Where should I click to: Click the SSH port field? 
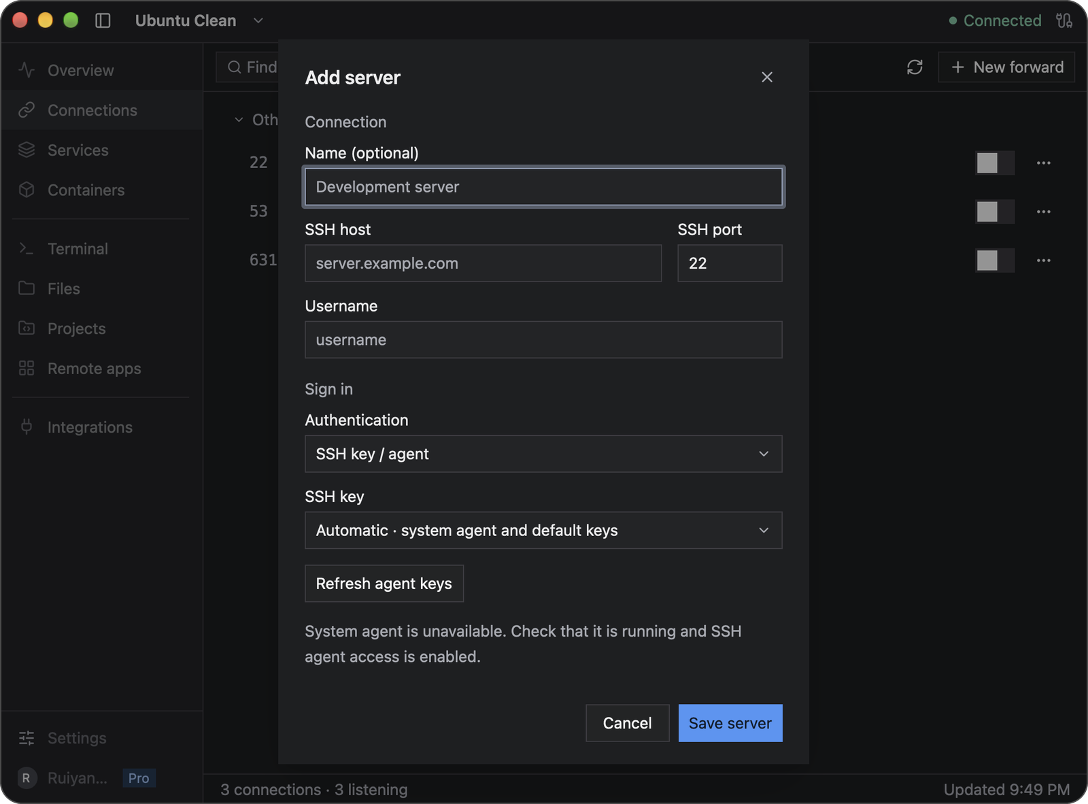[730, 263]
